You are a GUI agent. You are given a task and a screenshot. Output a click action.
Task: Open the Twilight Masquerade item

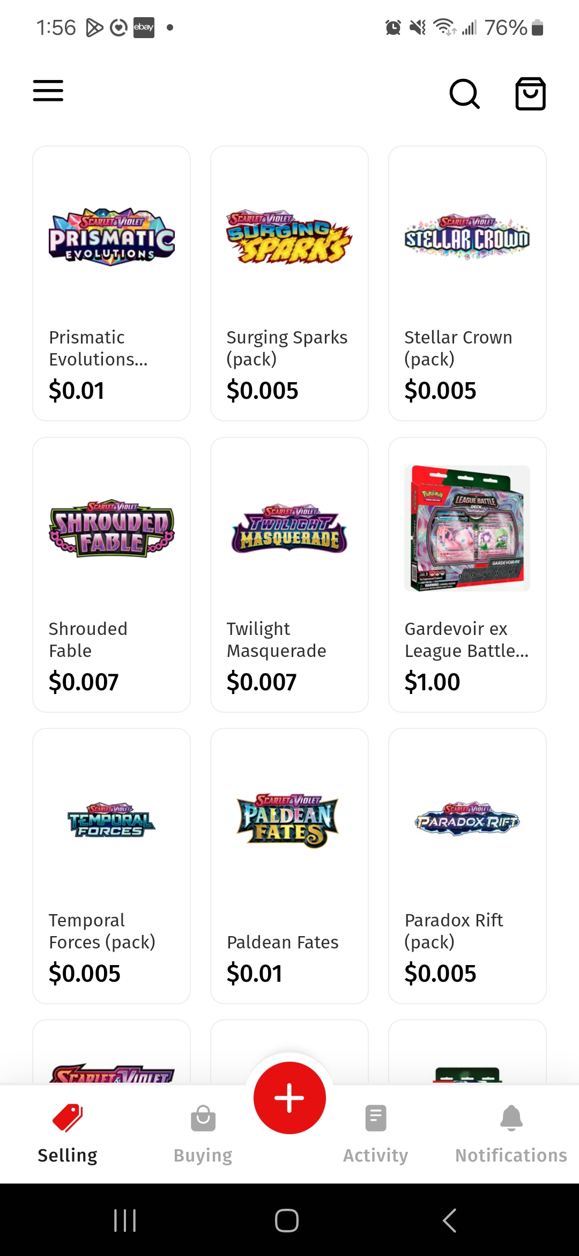click(x=289, y=575)
